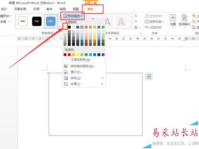Open the text fill A dropdown

point(137,16)
